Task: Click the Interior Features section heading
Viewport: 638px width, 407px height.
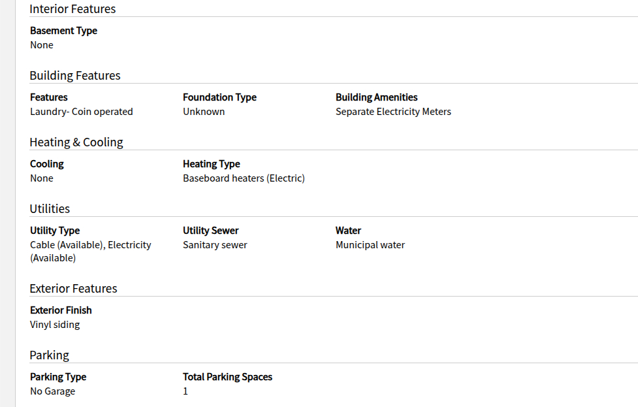Action: pos(72,9)
